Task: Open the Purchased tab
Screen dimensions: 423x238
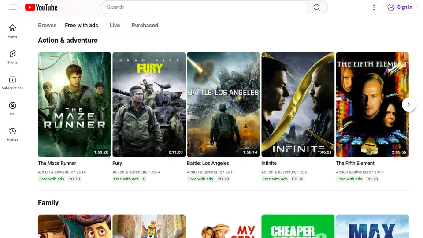Action: tap(145, 26)
